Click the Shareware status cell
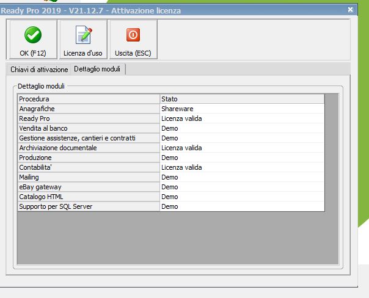The height and width of the screenshot is (298, 369). pos(242,109)
